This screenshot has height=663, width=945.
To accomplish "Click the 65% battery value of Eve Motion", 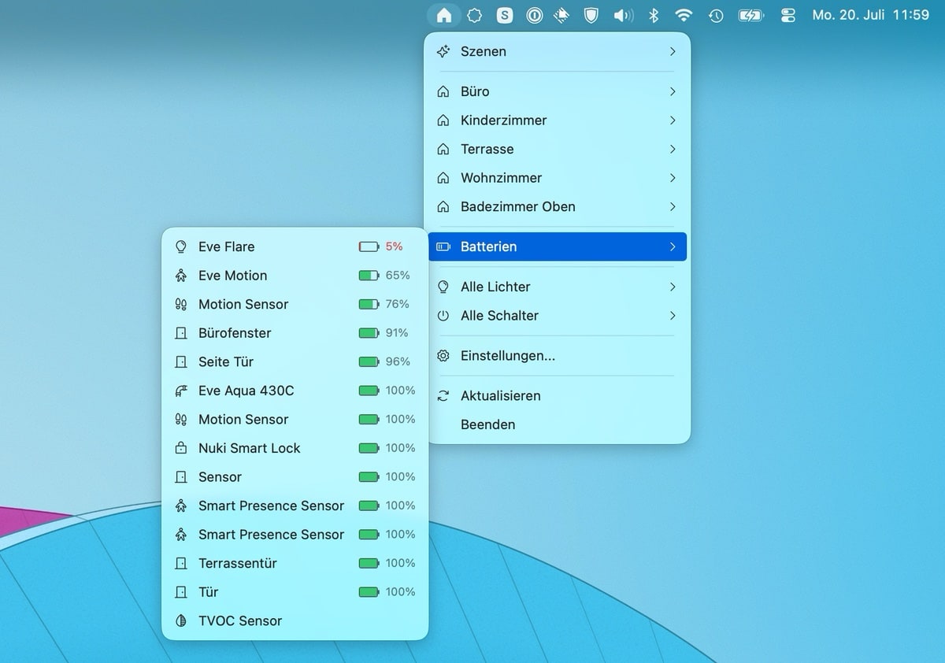I will click(x=398, y=276).
